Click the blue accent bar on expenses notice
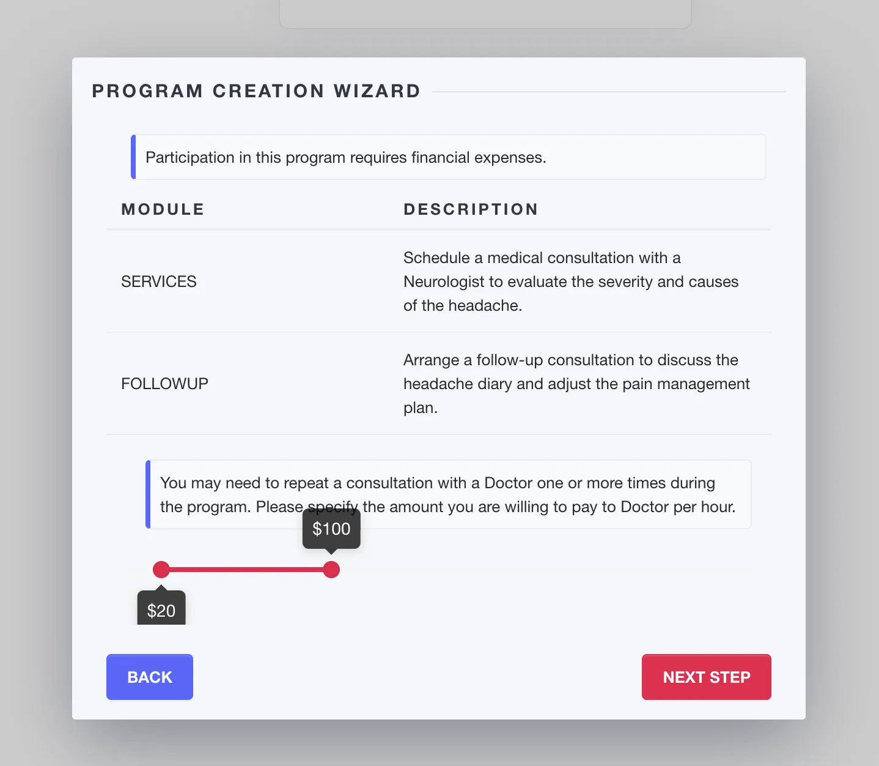This screenshot has width=879, height=766. coord(133,157)
